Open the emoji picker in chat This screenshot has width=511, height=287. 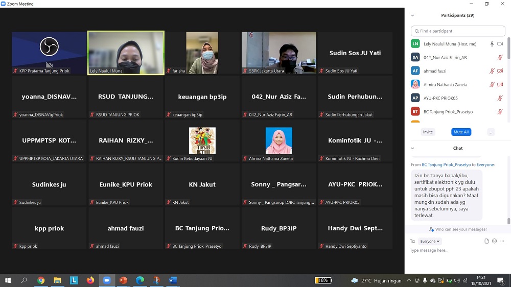[494, 241]
